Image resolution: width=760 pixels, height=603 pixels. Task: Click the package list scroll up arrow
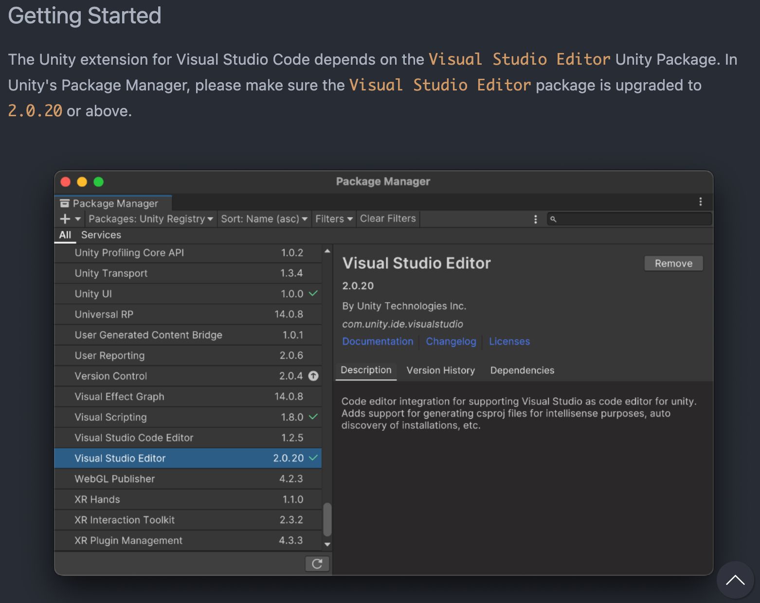point(327,251)
